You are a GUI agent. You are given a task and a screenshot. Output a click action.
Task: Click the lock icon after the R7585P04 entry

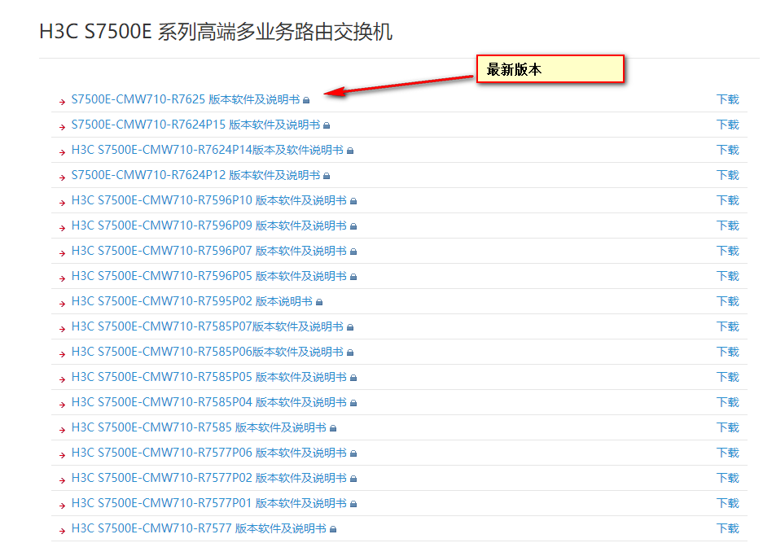(x=353, y=403)
